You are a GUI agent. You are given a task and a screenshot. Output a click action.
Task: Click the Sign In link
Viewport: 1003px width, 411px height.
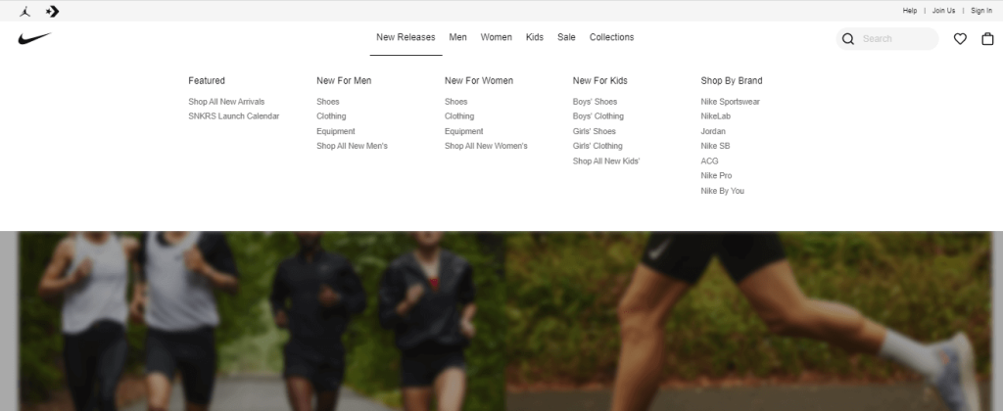tap(981, 11)
